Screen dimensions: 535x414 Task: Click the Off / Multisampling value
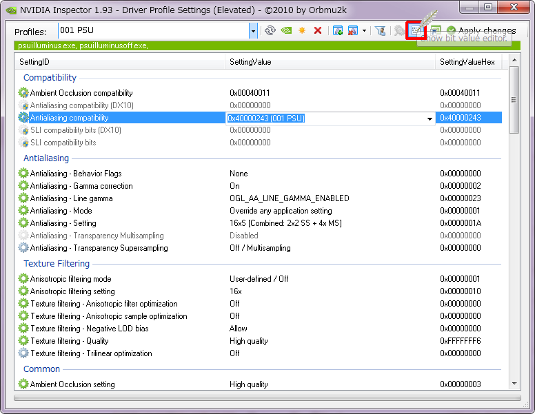(260, 248)
